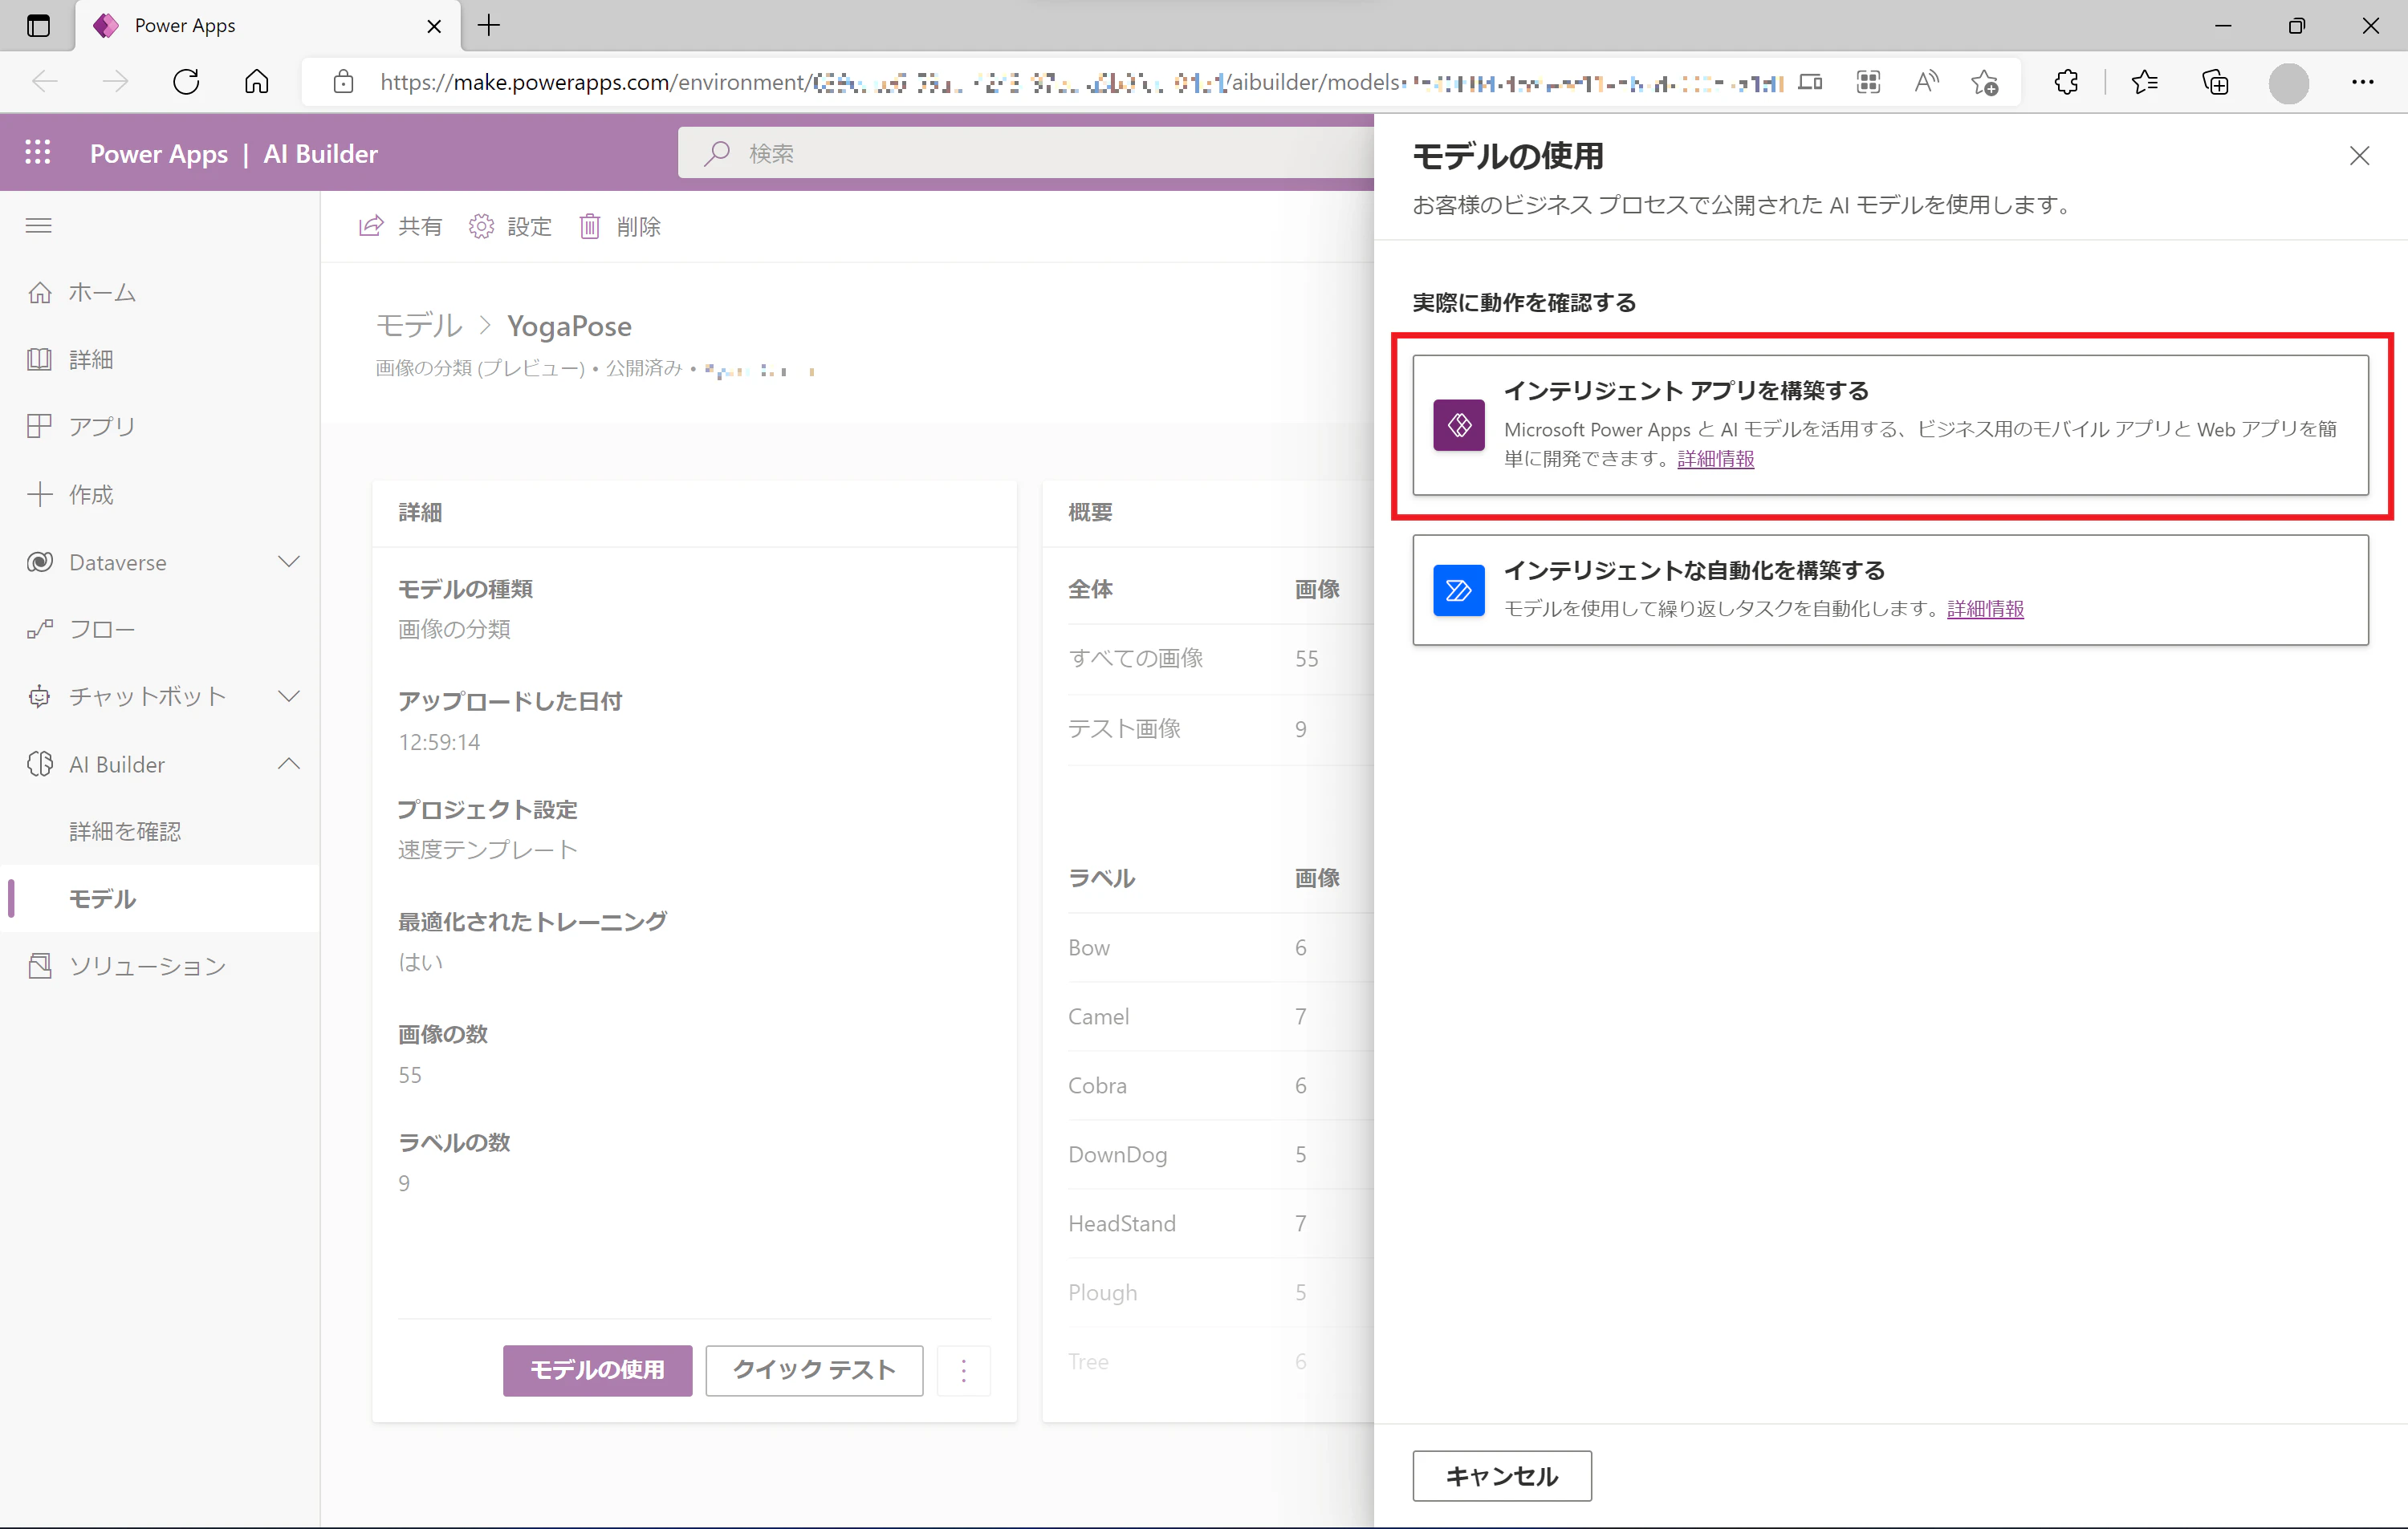Viewport: 2408px width, 1529px height.
Task: Click the 削除 trash icon
Action: (590, 227)
